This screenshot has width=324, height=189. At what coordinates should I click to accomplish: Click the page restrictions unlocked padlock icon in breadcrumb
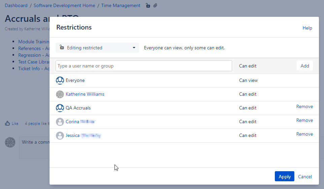tap(148, 5)
